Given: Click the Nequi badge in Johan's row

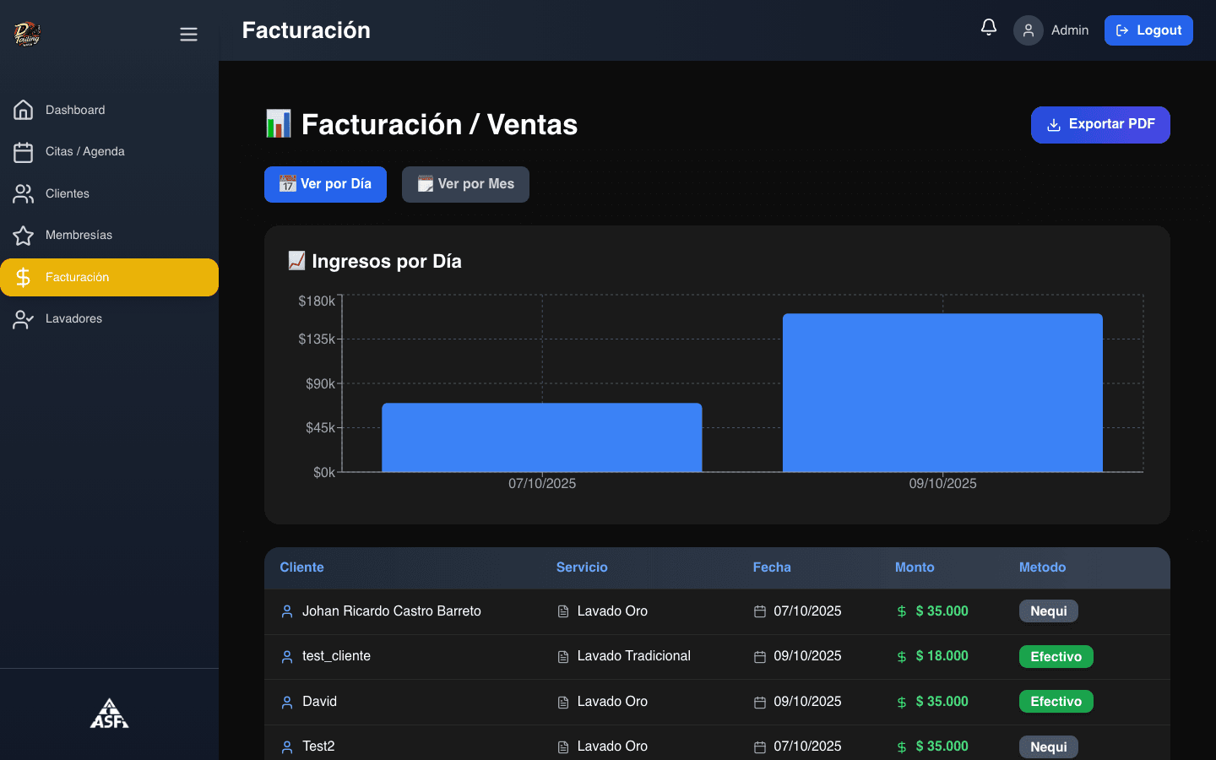Looking at the screenshot, I should tap(1049, 611).
